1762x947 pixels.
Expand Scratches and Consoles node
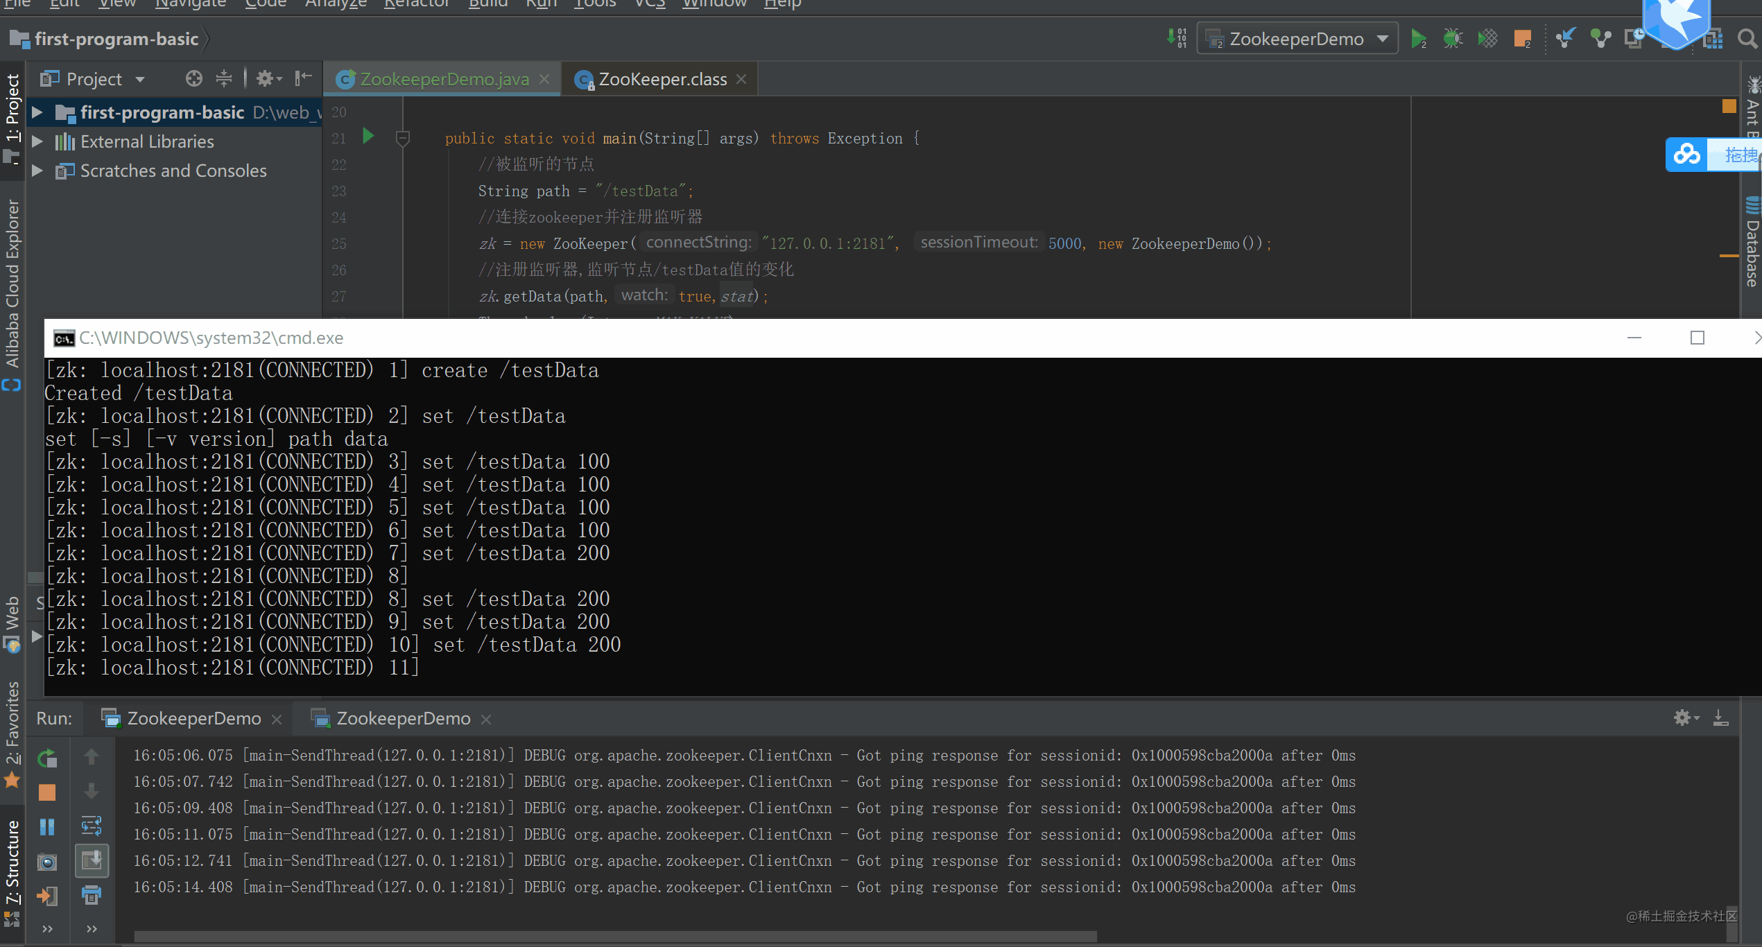[37, 171]
